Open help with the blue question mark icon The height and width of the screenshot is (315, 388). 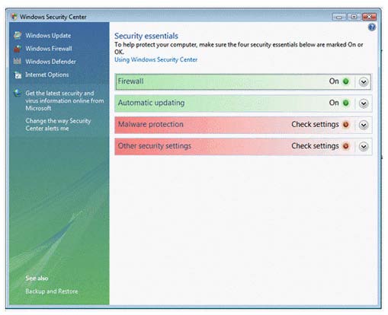tap(372, 27)
